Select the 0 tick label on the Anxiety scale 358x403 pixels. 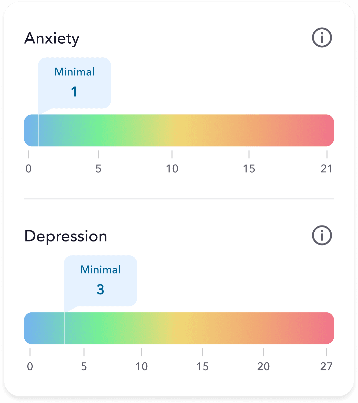coord(29,169)
